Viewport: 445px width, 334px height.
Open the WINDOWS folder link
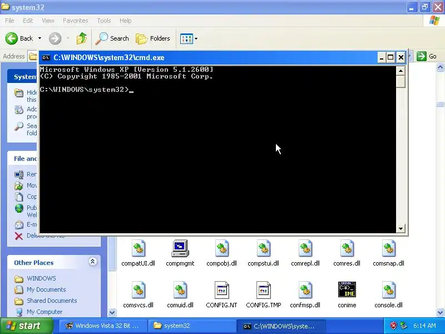[x=41, y=278]
